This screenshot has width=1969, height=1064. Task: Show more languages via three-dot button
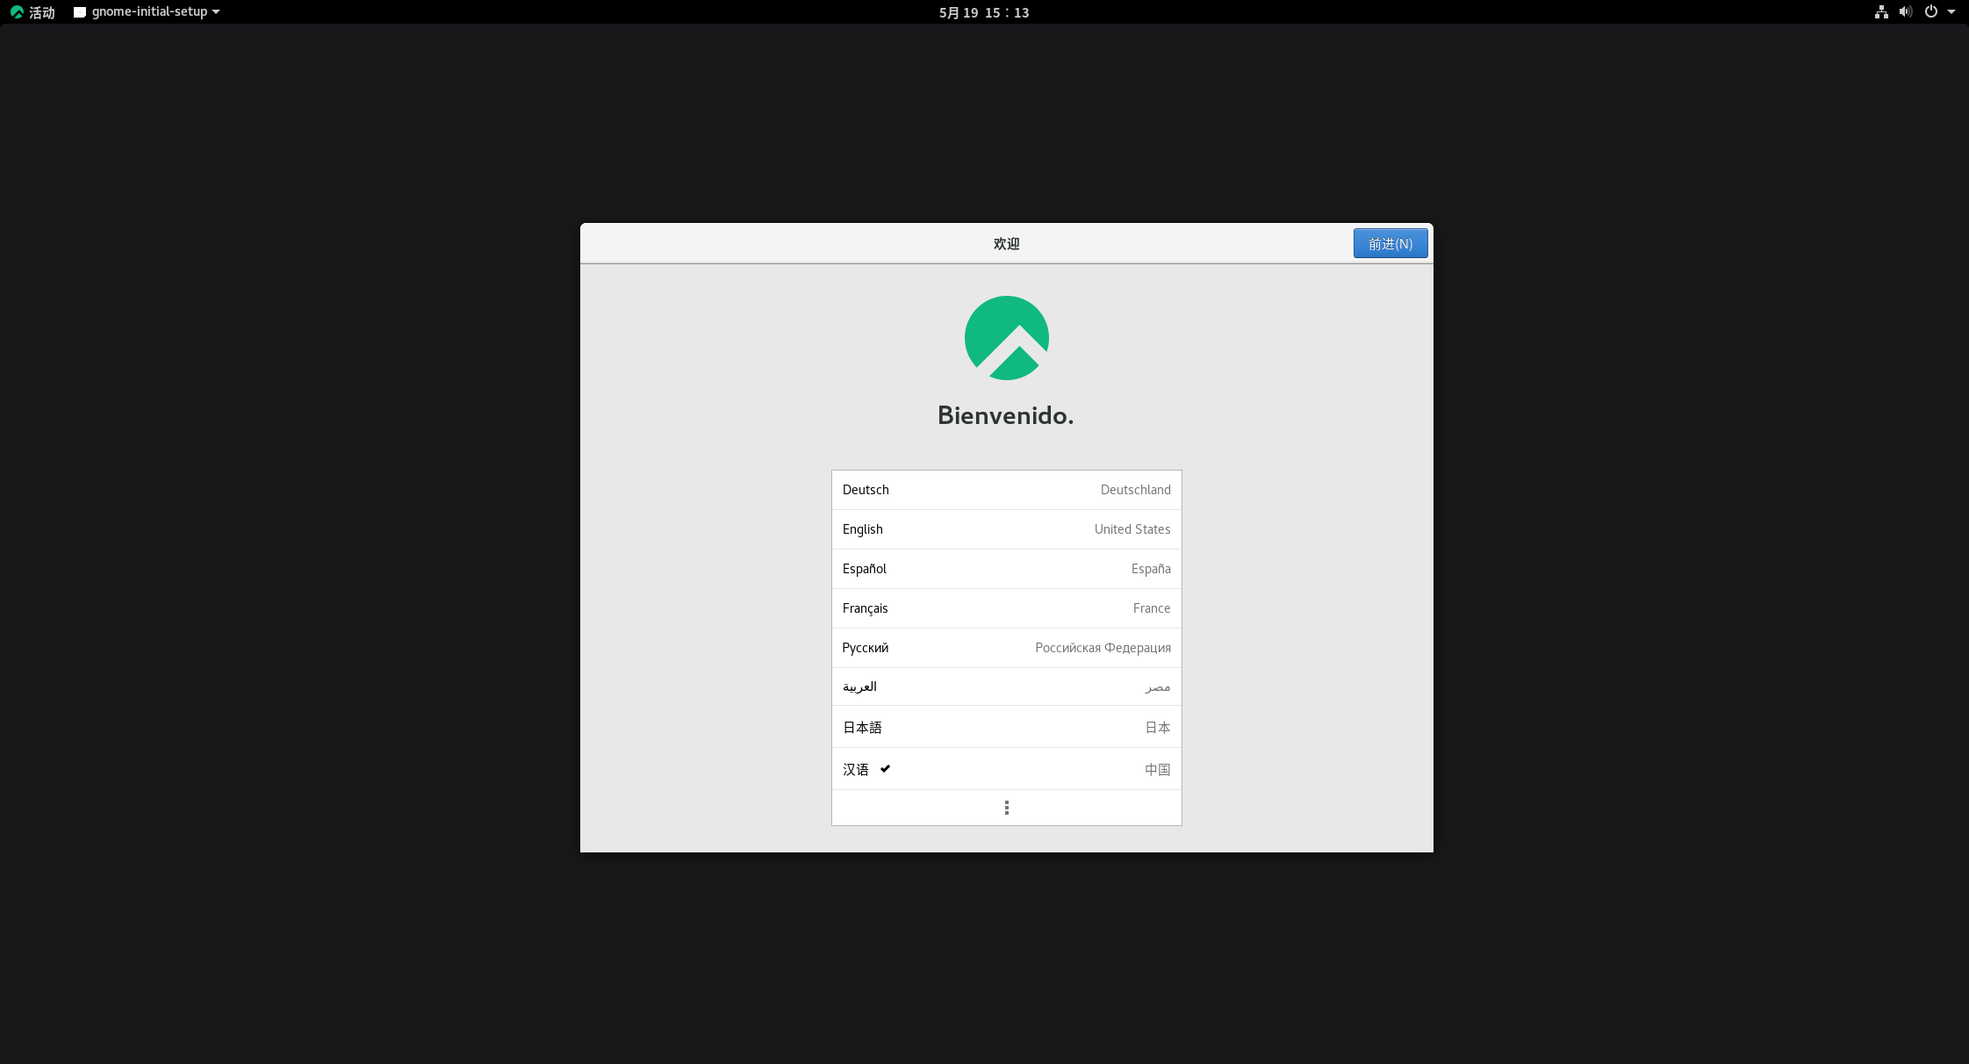tap(1006, 808)
